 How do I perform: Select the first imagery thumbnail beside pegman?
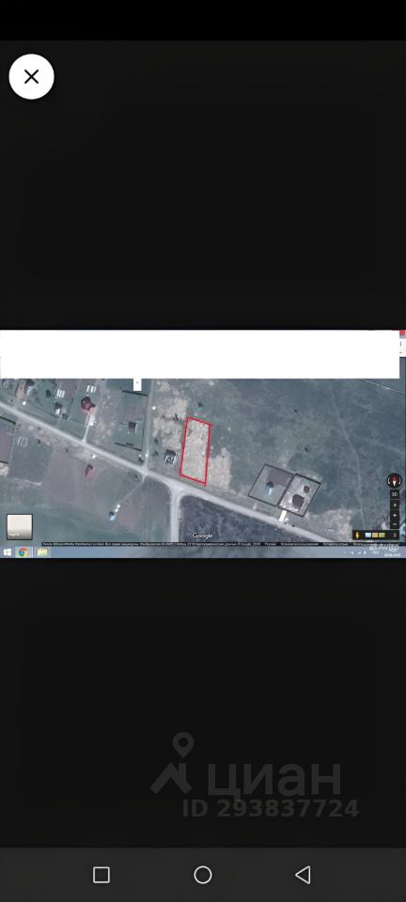pos(368,535)
